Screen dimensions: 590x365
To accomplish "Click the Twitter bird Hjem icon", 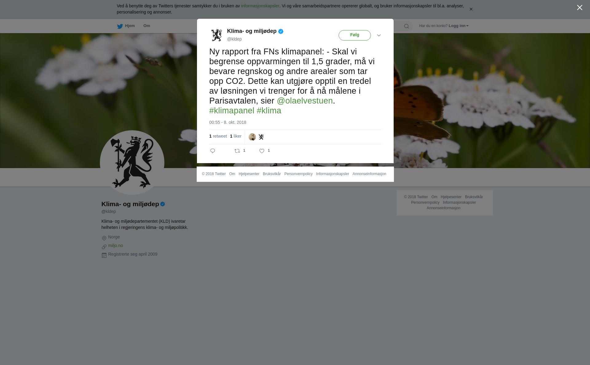I will click(x=120, y=26).
